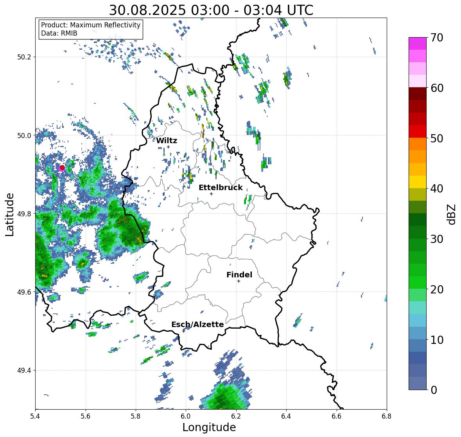Click the 20 tick on the colorbar
Image resolution: width=461 pixels, height=437 pixels.
pos(437,290)
